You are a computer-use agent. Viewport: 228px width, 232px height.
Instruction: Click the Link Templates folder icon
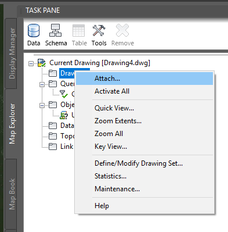pos(53,147)
